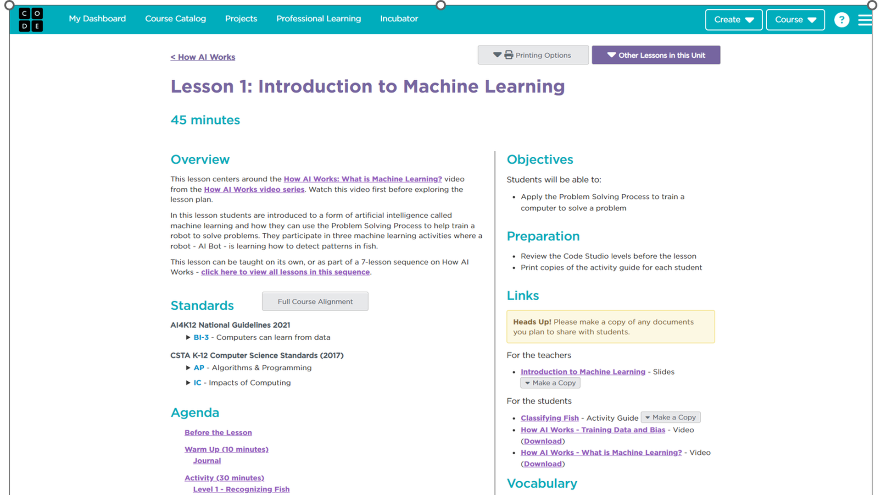Click the Full Course Alignment button
The image size is (881, 495).
point(315,301)
